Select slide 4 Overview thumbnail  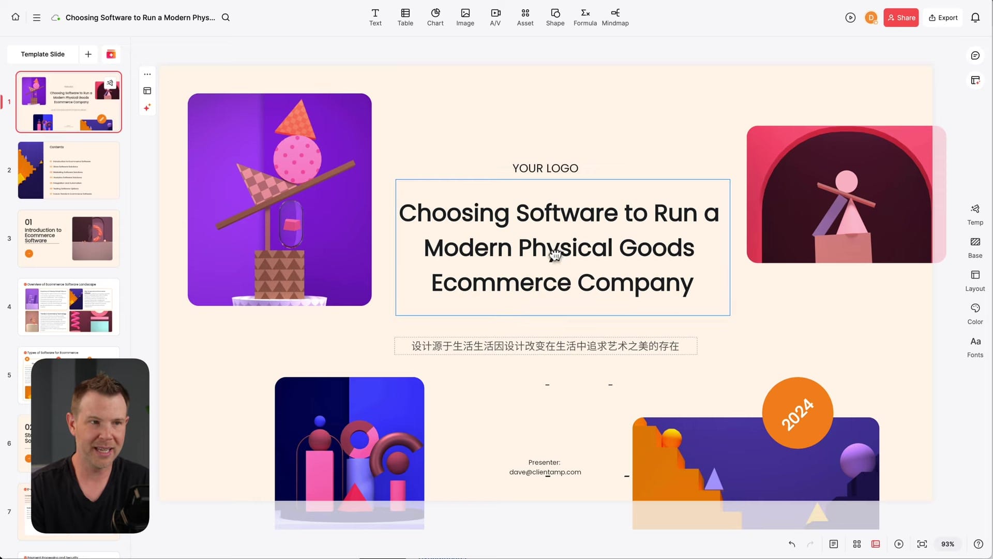(x=69, y=307)
